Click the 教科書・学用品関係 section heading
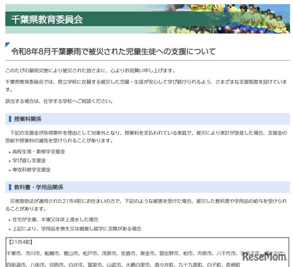Viewport: 293px width, 267px height. pos(38,187)
